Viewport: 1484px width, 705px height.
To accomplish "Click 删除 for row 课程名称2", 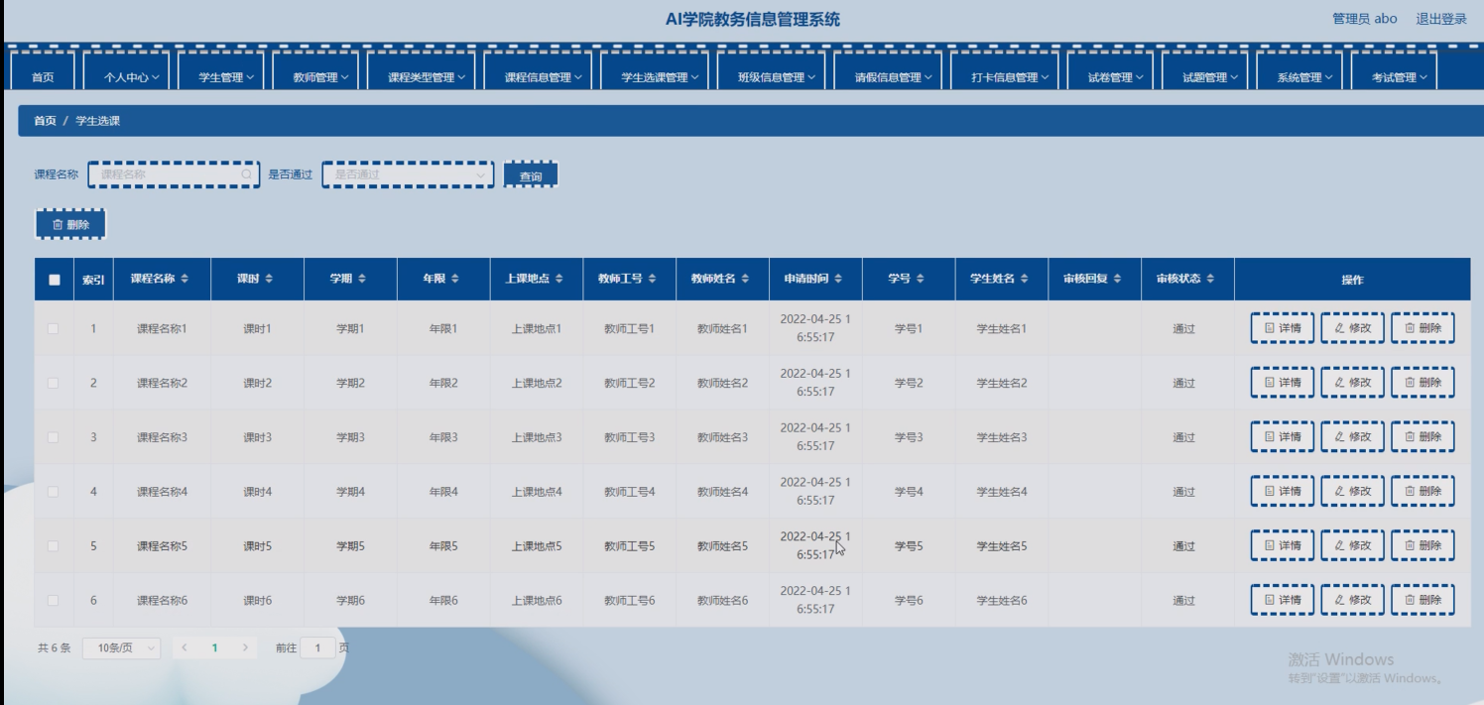I will point(1422,383).
